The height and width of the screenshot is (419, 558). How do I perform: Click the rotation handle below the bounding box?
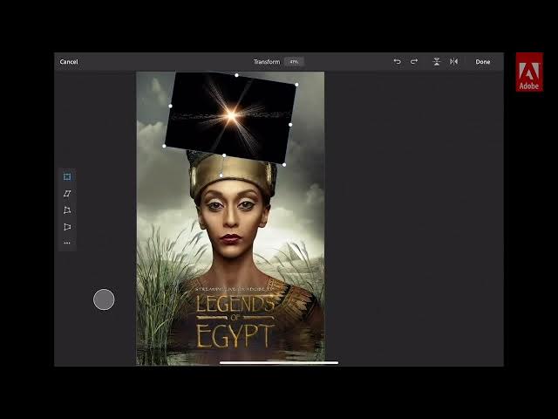pyautogui.click(x=221, y=175)
